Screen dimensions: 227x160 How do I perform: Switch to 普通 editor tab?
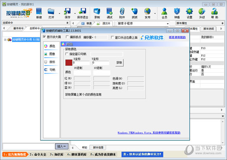[86, 24]
